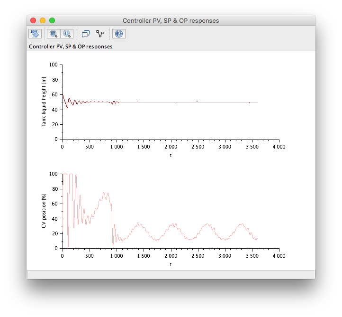Click the status bar at window bottom

point(171,274)
